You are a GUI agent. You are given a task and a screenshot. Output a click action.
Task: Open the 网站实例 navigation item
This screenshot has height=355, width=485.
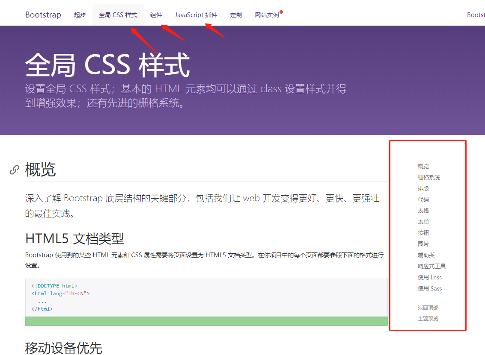click(267, 15)
